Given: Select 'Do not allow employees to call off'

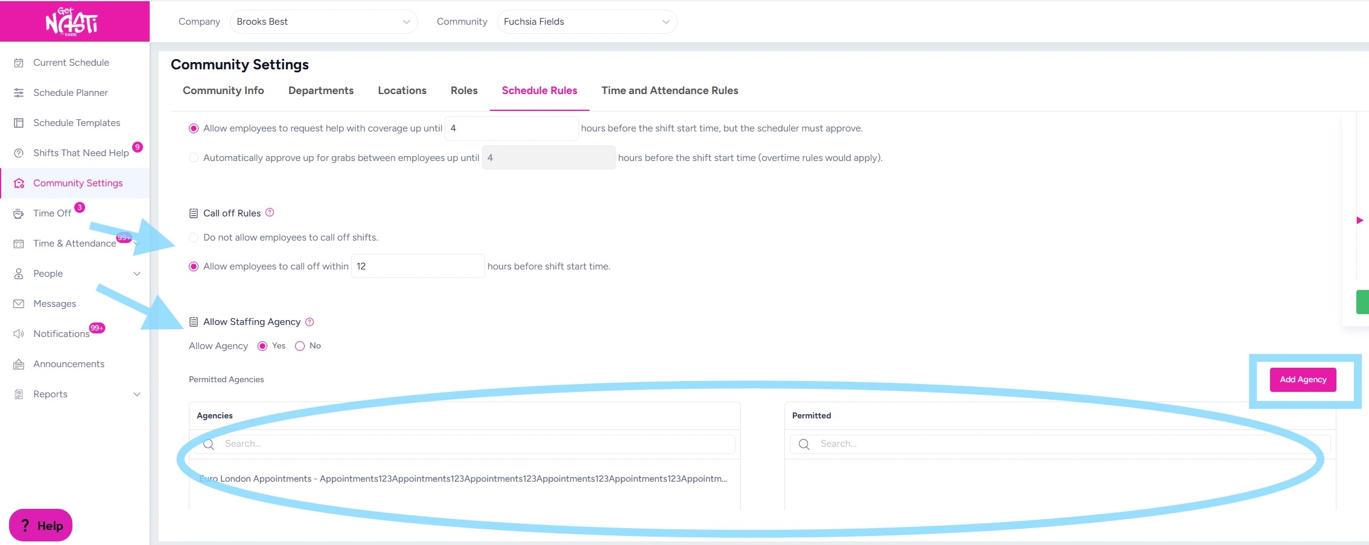Looking at the screenshot, I should point(194,238).
